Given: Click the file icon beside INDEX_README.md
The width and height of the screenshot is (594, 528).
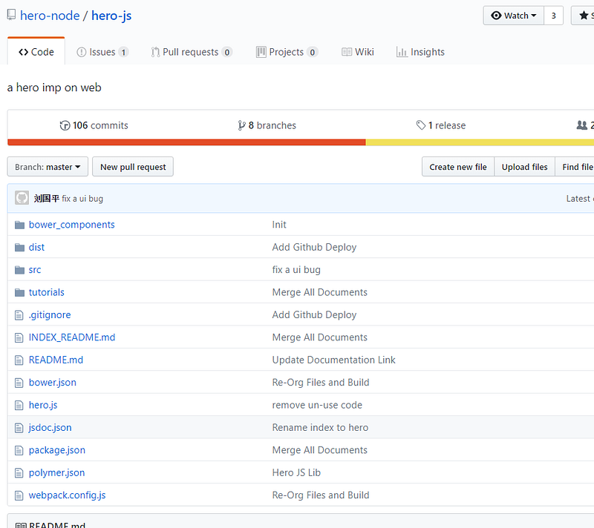Looking at the screenshot, I should coord(19,337).
